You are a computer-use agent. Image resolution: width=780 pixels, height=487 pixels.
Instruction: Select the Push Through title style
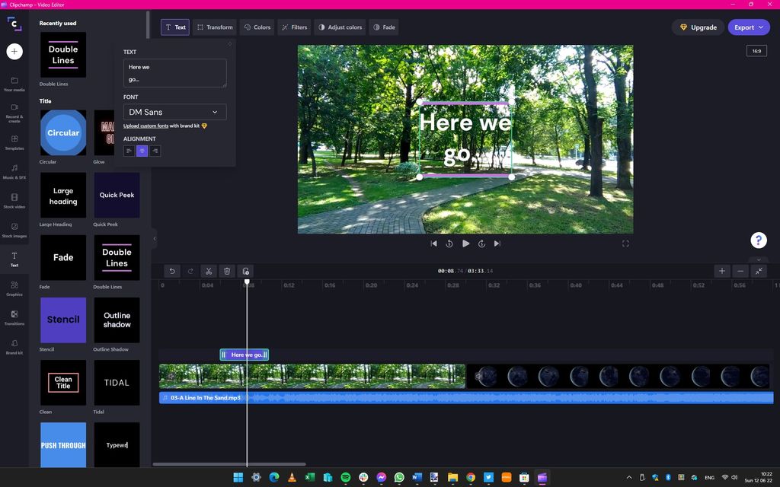[x=63, y=444]
